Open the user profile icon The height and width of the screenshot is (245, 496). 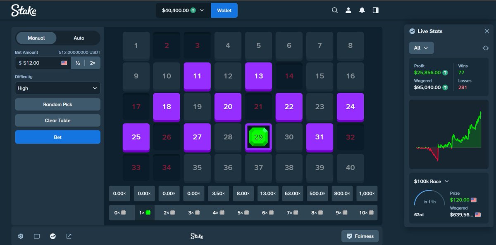(x=348, y=10)
